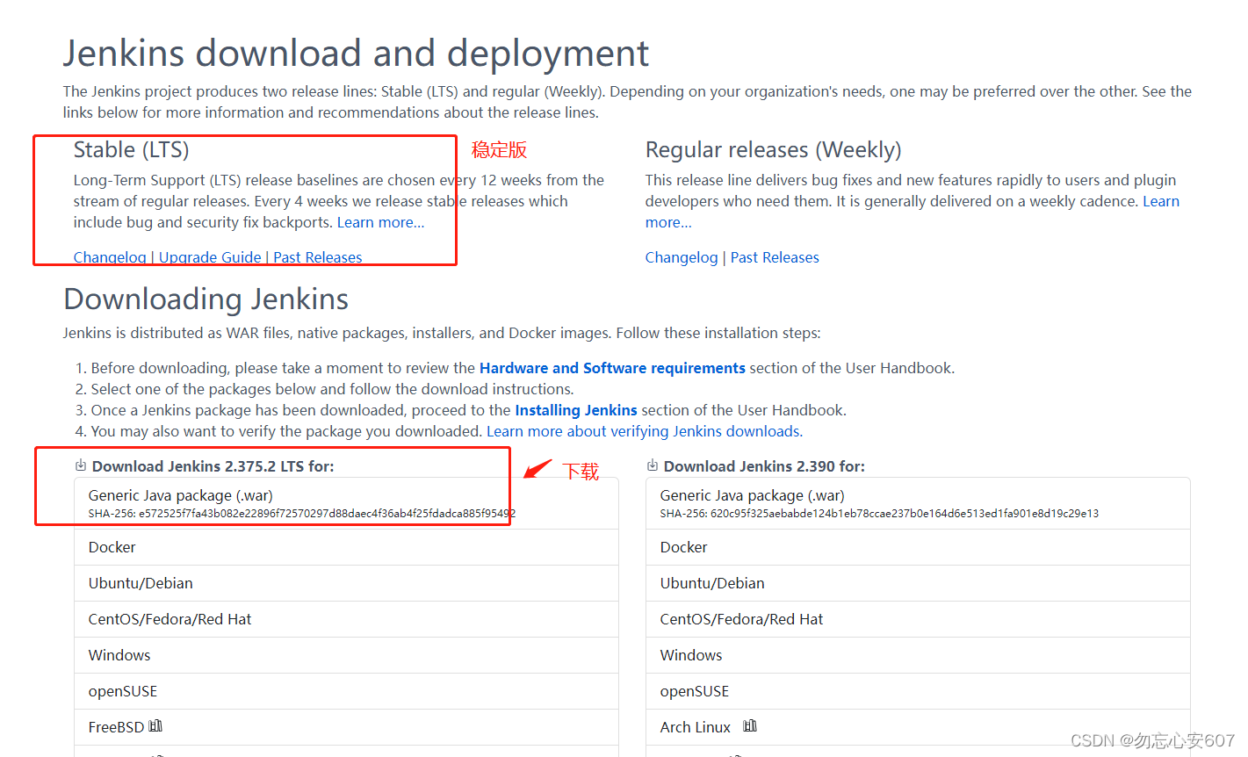This screenshot has height=757, width=1248.
Task: Open the Weekly Changelog link
Action: (682, 257)
